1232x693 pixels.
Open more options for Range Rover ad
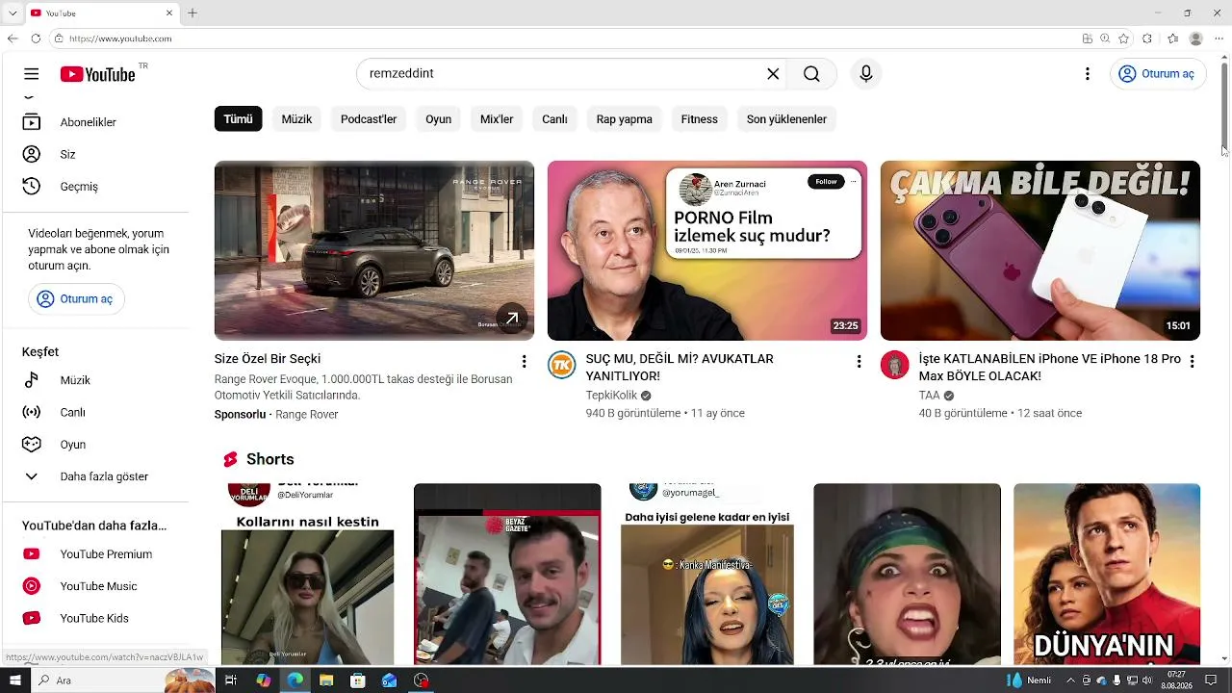pos(524,362)
